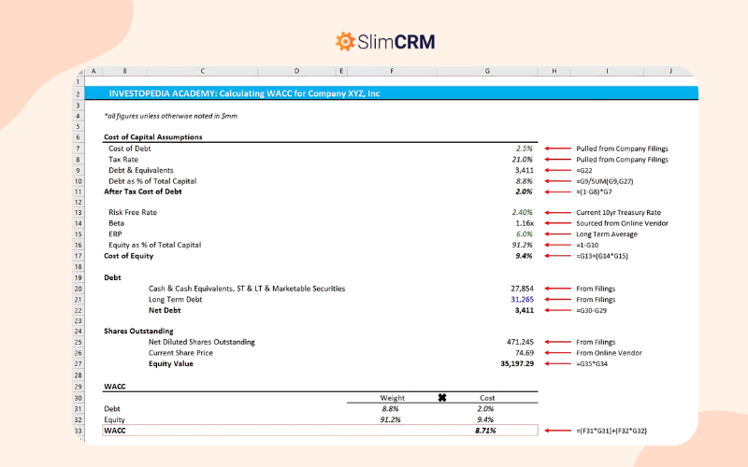Select the 'Cost of Debt' label cell
748x467 pixels.
(x=129, y=149)
